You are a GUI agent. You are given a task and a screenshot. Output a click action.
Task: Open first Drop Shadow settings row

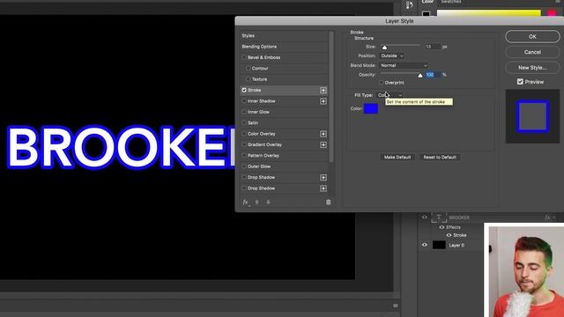click(284, 178)
